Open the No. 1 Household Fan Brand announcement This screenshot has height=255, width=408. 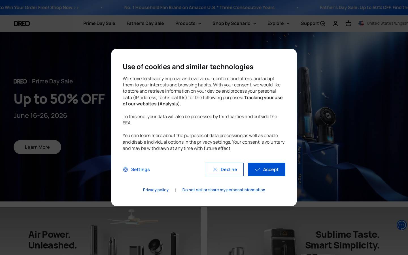[199, 7]
